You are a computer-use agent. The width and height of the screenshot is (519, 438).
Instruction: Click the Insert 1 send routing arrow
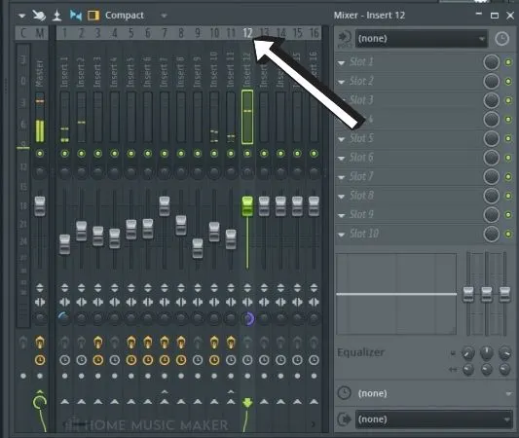(x=64, y=402)
